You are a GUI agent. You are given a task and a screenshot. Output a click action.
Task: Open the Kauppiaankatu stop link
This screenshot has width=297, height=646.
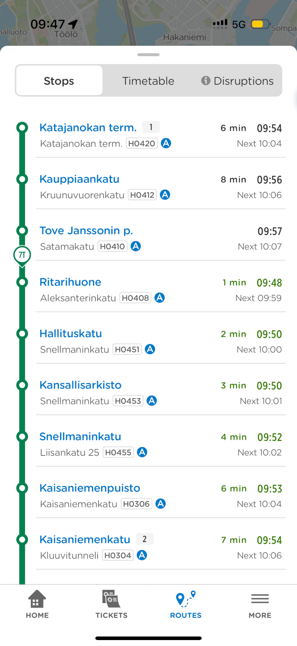pyautogui.click(x=79, y=179)
